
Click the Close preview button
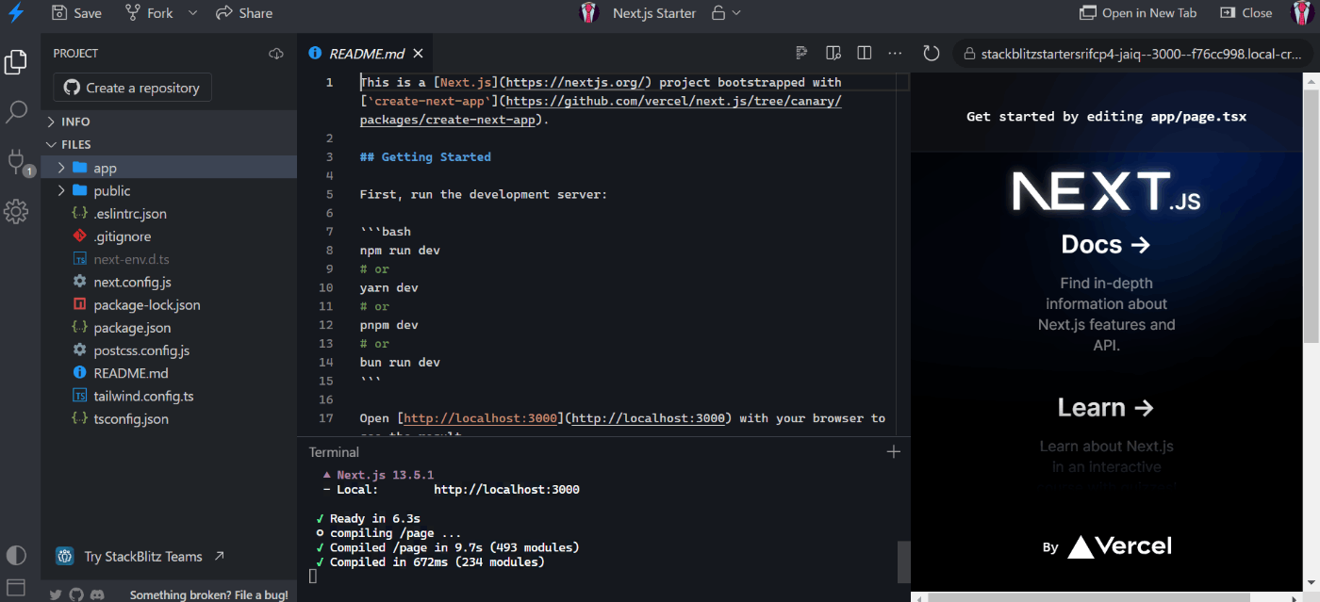[1246, 13]
